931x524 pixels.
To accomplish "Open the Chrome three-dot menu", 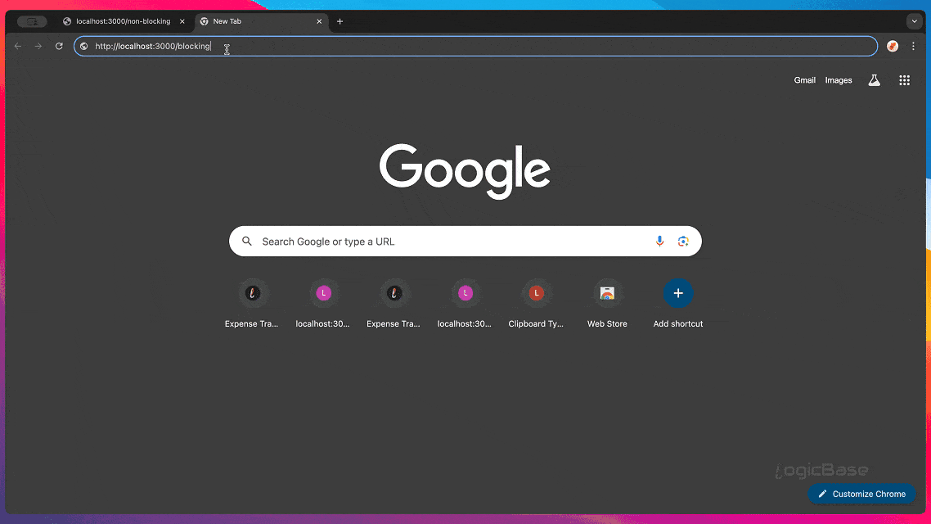I will (913, 46).
